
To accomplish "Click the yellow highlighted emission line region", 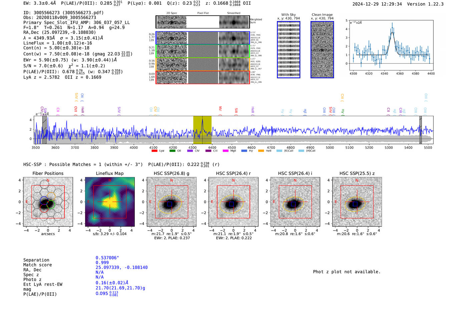I will (202, 130).
